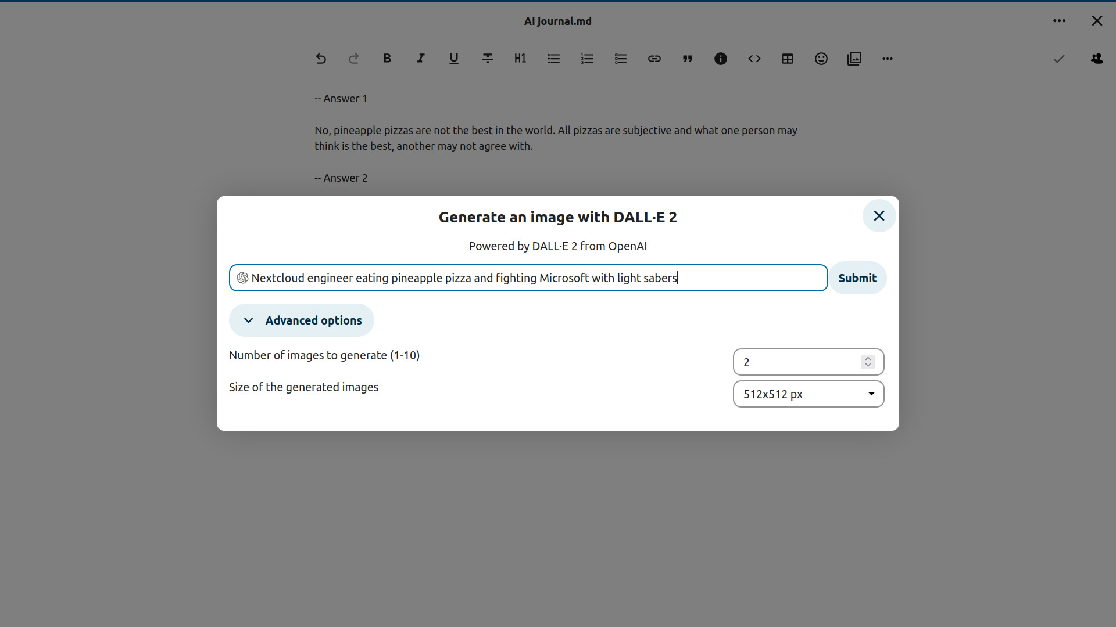Screen dimensions: 1116x627
Task: Increase the number of images stepper
Action: (868, 358)
